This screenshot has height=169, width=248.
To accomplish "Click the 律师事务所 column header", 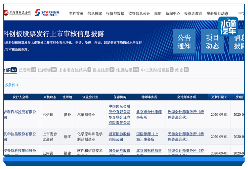I will coord(149,97).
